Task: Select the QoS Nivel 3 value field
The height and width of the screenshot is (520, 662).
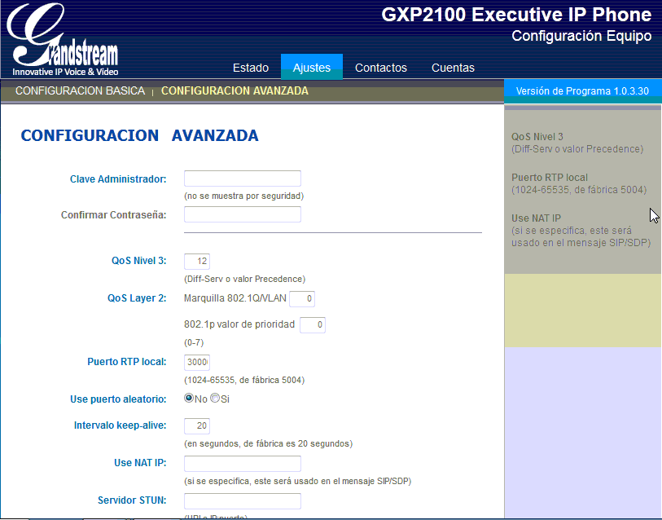Action: click(196, 262)
